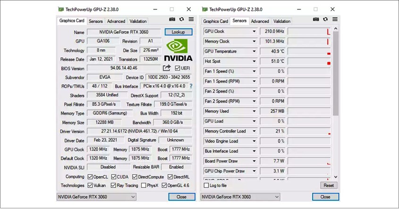Enable the Log to file checkbox
The width and height of the screenshot is (399, 209).
[206, 185]
